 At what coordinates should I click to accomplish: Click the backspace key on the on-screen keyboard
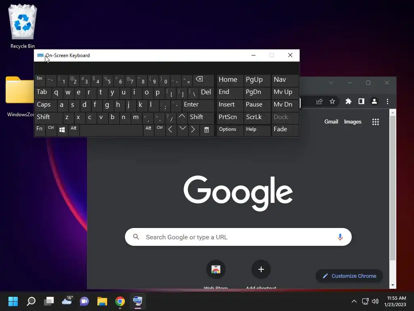point(203,80)
